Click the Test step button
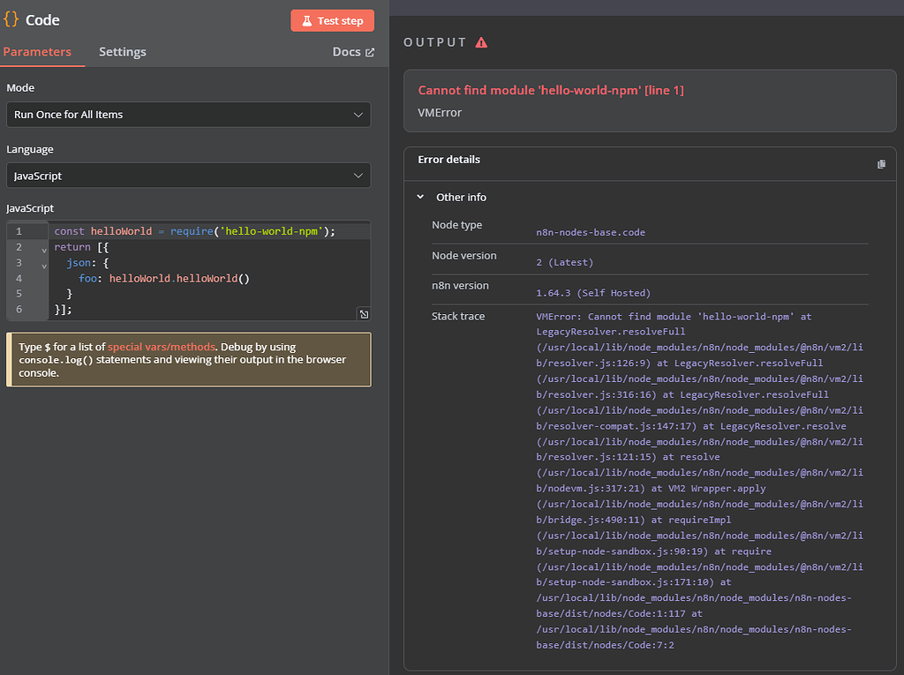Screen dimensions: 904x675 (333, 19)
